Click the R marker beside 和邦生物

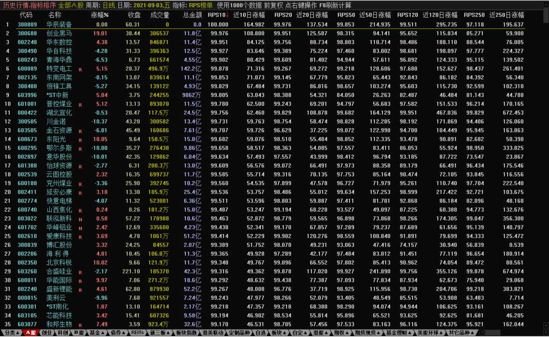(81, 326)
